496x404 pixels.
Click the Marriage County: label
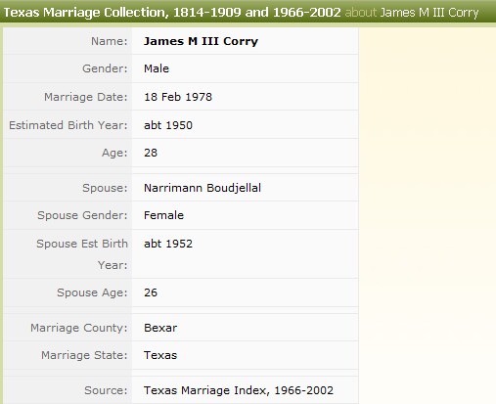click(79, 328)
